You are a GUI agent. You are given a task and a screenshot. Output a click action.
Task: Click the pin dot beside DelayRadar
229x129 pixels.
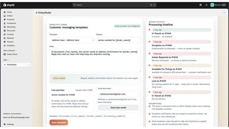29,65
